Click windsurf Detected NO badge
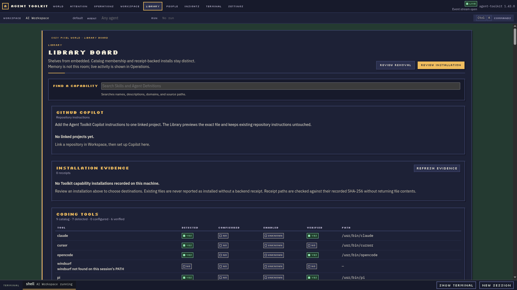The image size is (517, 290). tap(187, 266)
